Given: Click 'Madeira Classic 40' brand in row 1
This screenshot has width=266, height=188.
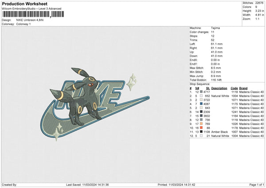Looking at the screenshot, I should (x=251, y=92).
